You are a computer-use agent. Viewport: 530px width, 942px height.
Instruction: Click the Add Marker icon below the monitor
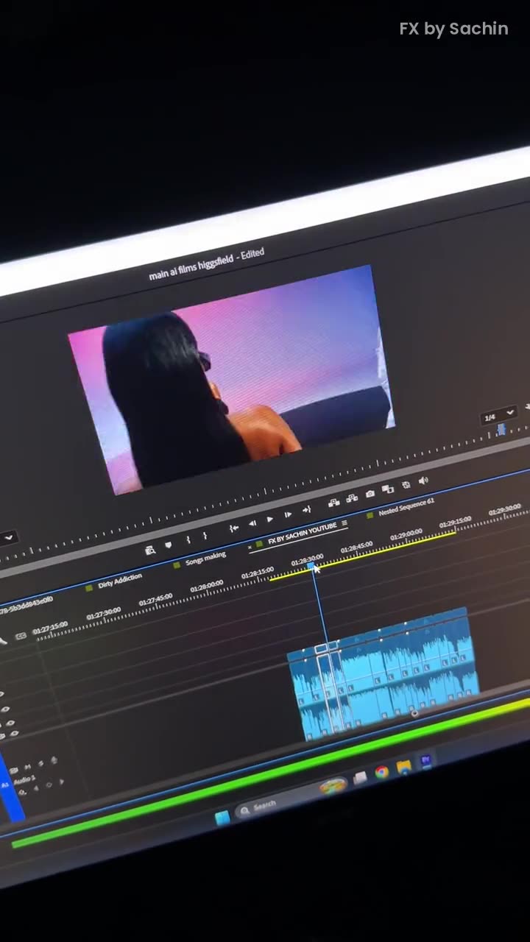(168, 545)
